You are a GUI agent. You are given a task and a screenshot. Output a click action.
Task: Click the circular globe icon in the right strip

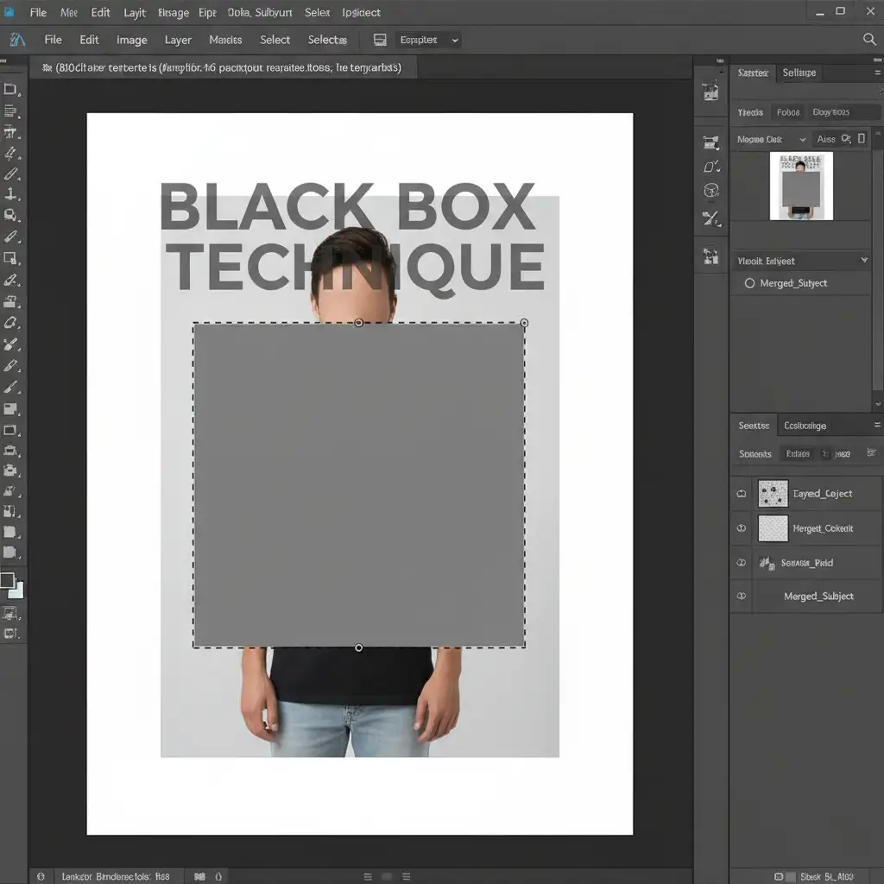click(x=711, y=191)
